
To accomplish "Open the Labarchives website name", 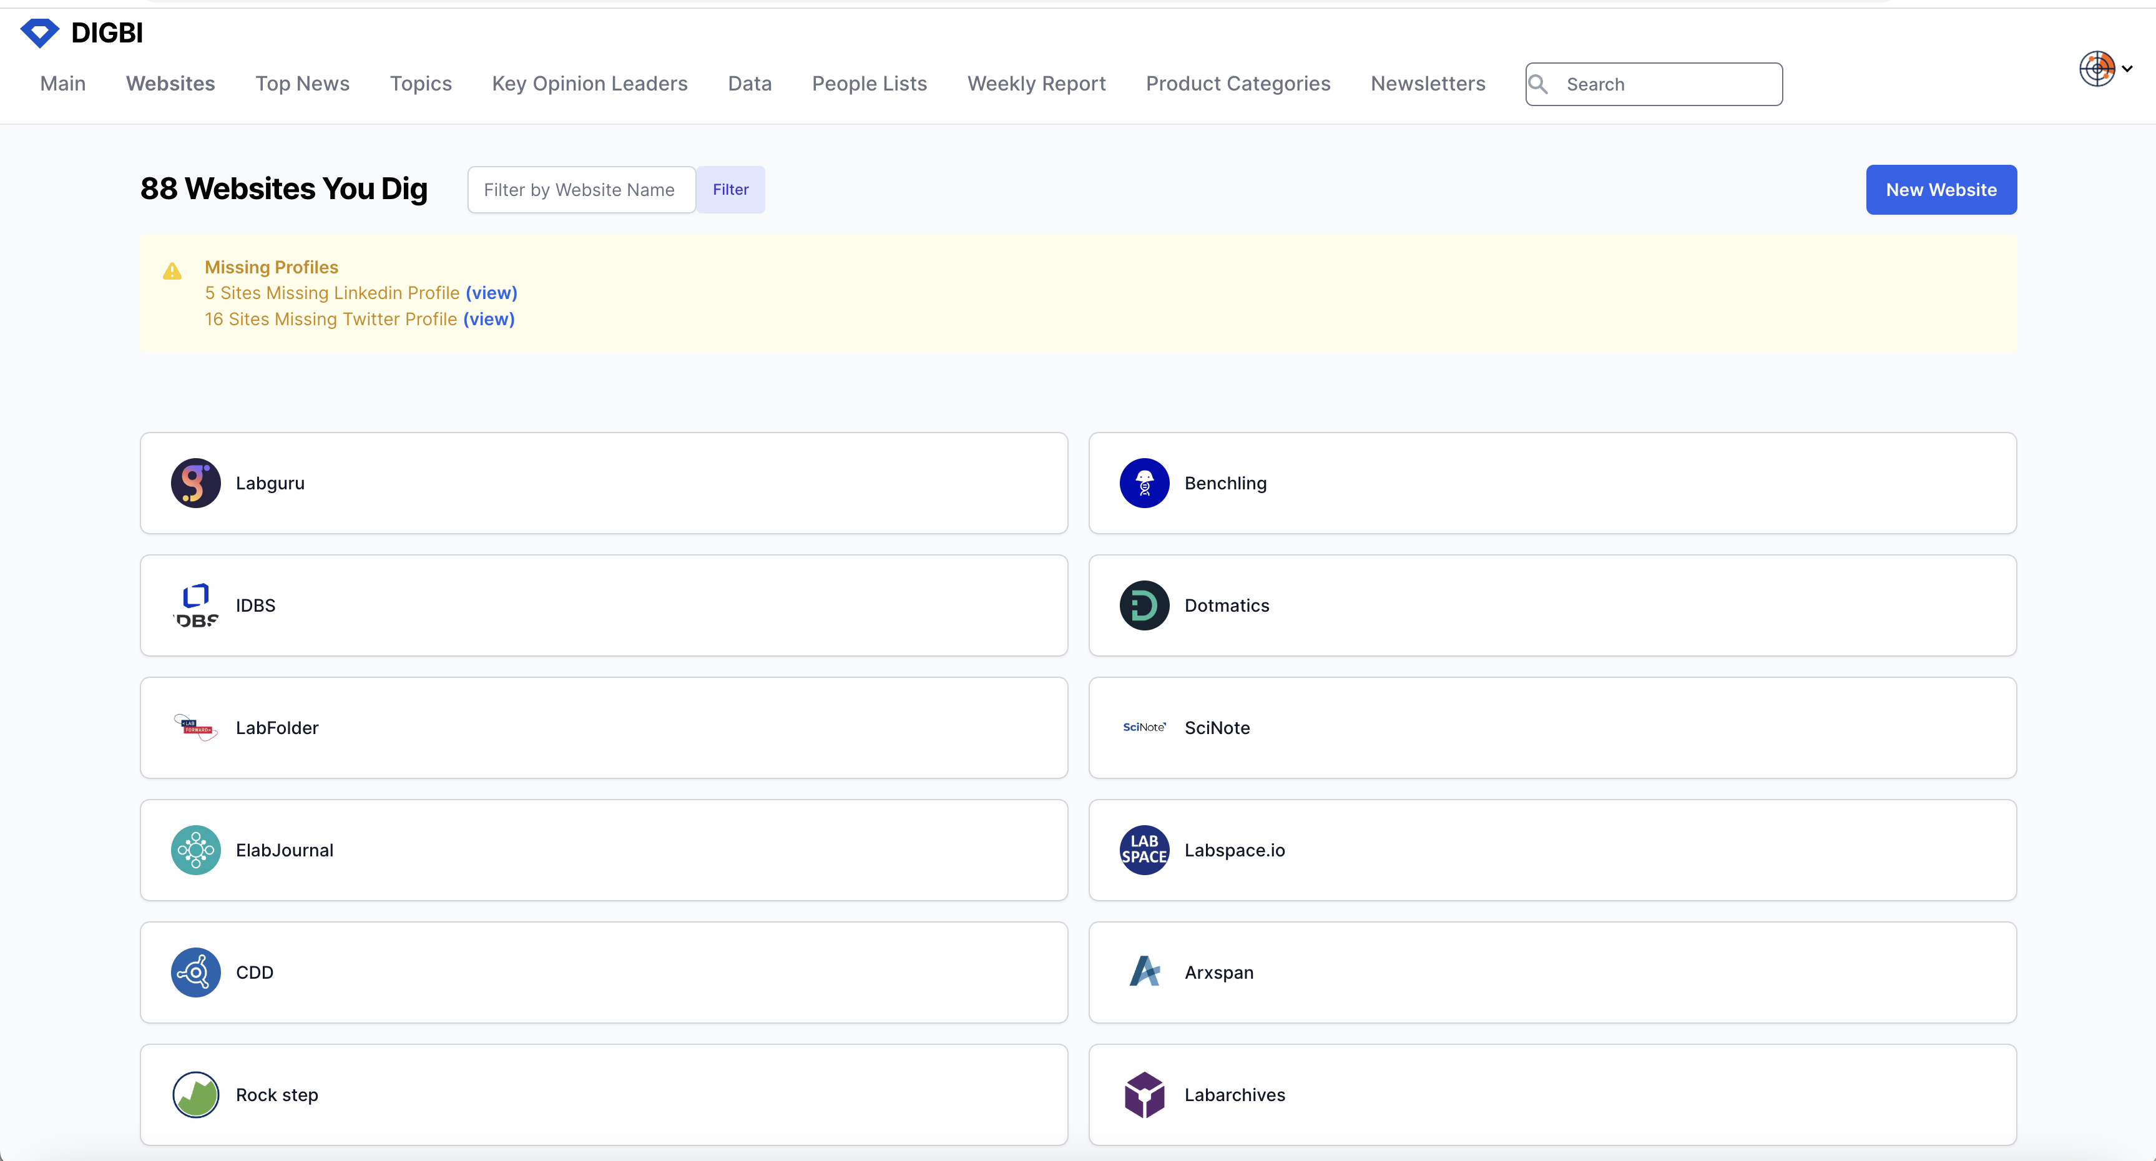I will pos(1235,1094).
